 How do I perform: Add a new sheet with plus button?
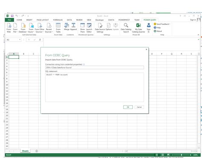pyautogui.click(x=37, y=151)
